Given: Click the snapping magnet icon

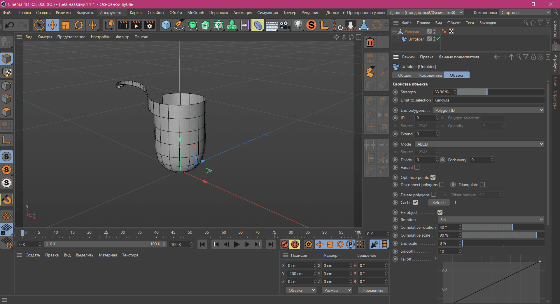Looking at the screenshot, I should [x=6, y=200].
